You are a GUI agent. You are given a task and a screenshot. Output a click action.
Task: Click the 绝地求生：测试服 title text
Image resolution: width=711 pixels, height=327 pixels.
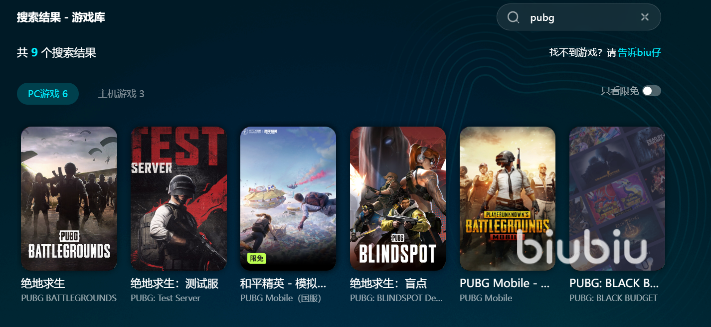175,284
